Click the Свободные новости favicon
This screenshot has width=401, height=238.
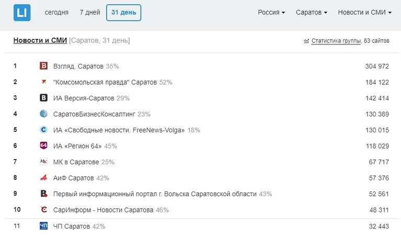coord(44,130)
